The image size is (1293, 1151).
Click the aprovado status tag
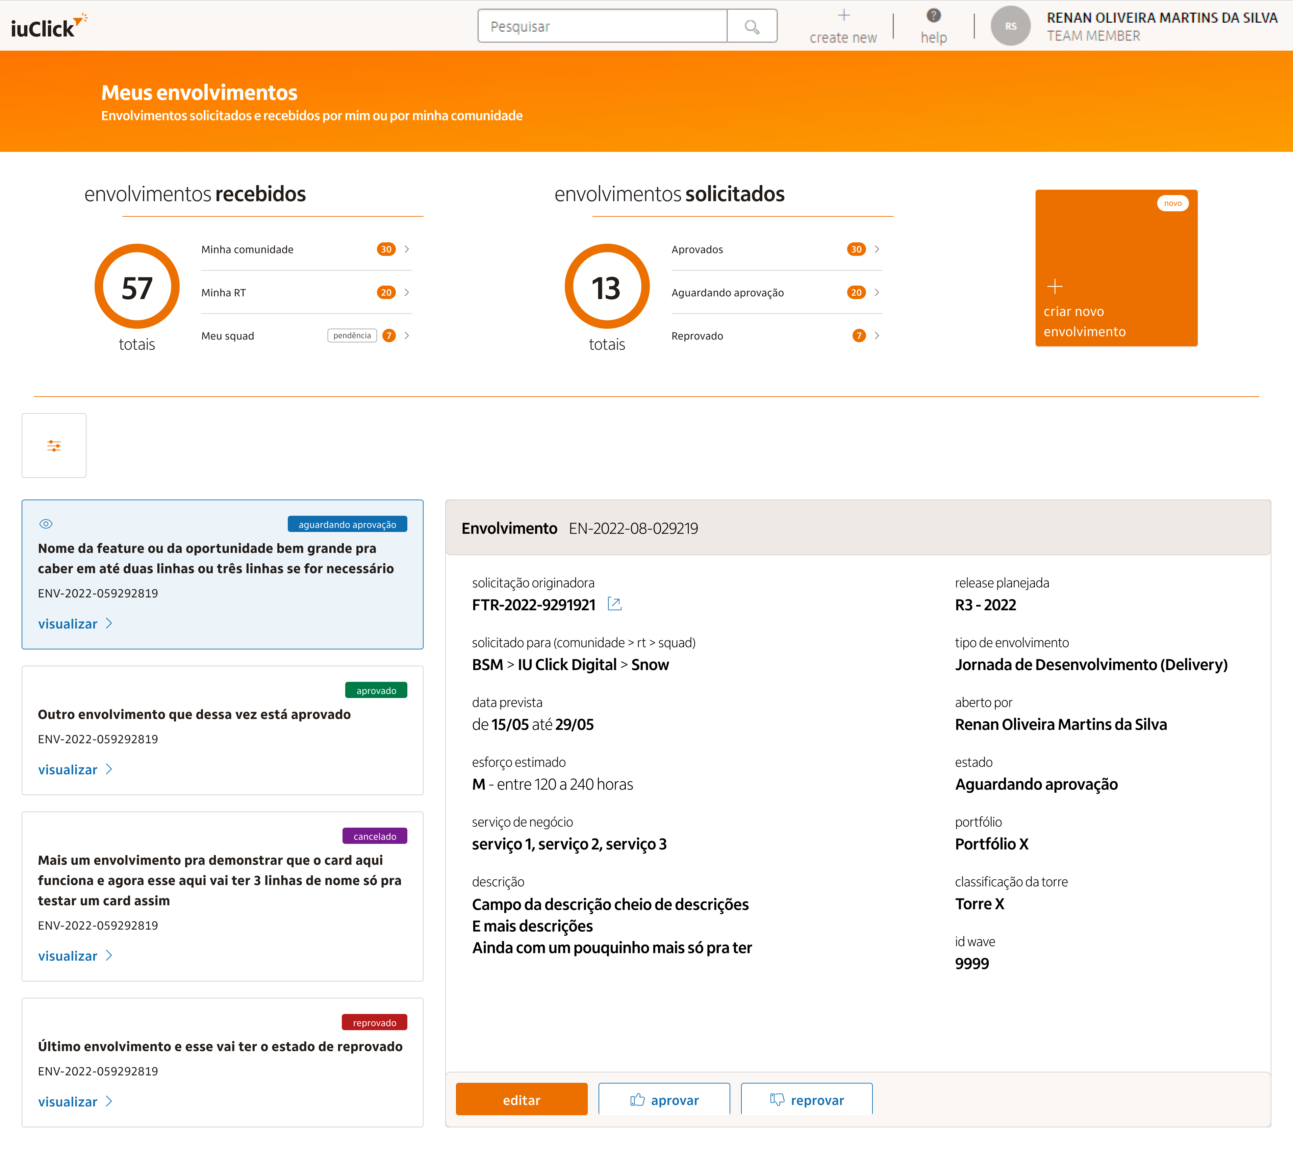pyautogui.click(x=376, y=691)
